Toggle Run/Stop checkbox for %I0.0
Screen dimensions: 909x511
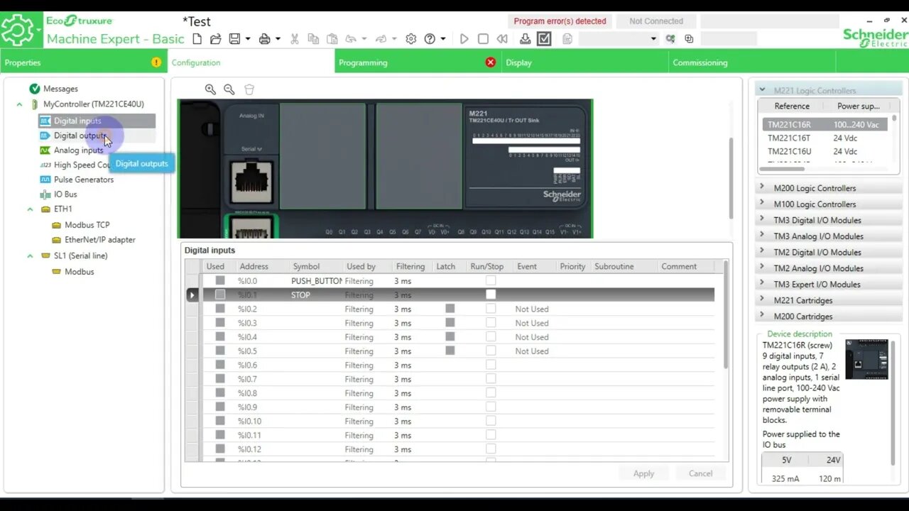click(491, 281)
